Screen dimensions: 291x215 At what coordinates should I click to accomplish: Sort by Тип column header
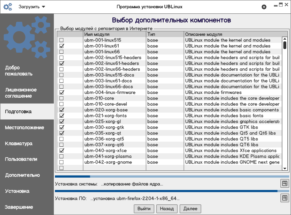[x=165, y=34]
